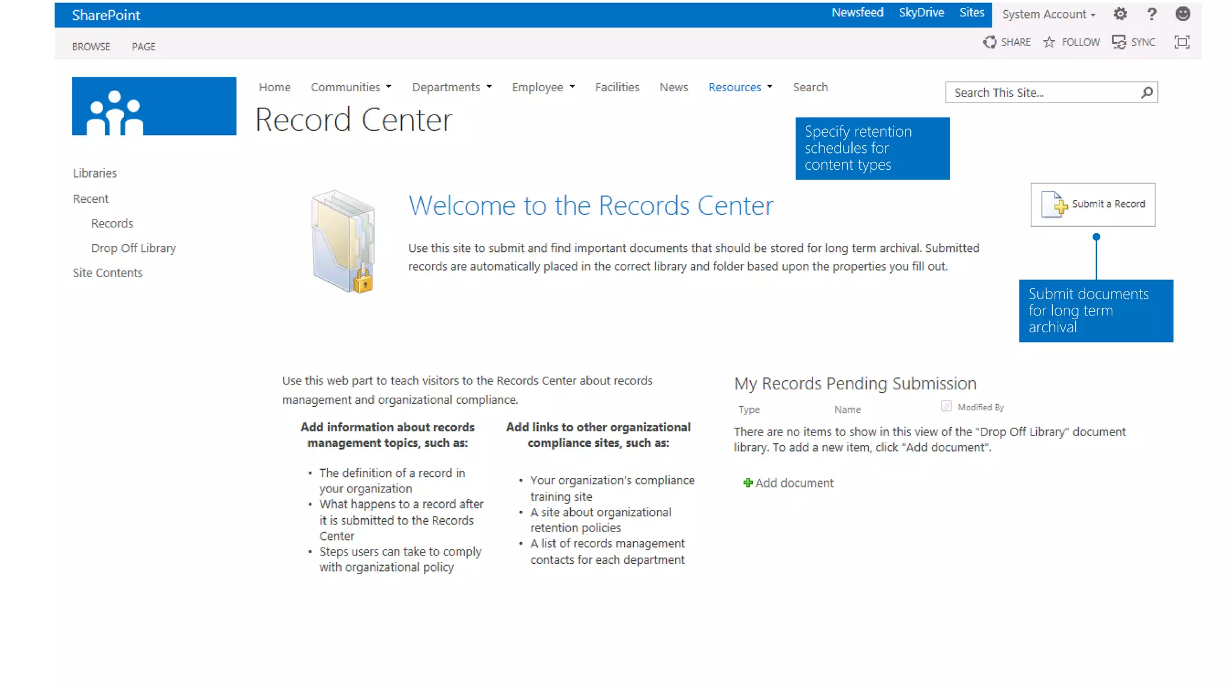The height and width of the screenshot is (691, 1228).
Task: Open the Facilities navigation item
Action: (617, 87)
